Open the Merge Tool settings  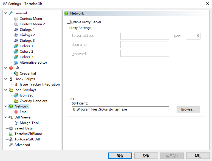point(29,123)
